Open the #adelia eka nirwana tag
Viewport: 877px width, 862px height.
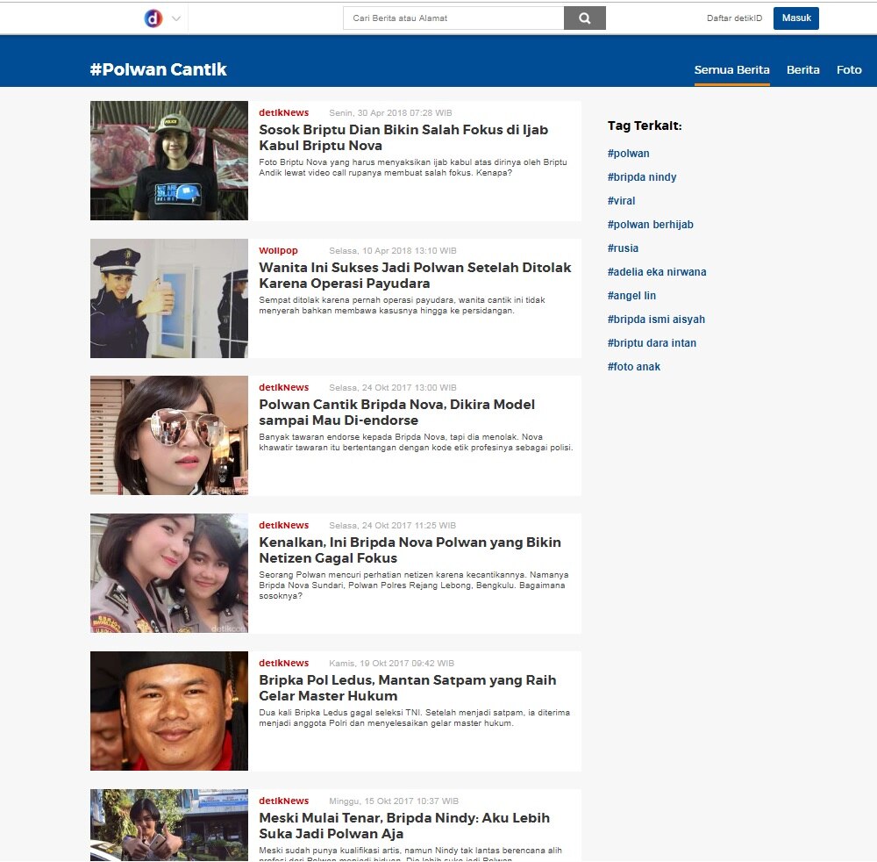[x=659, y=271]
